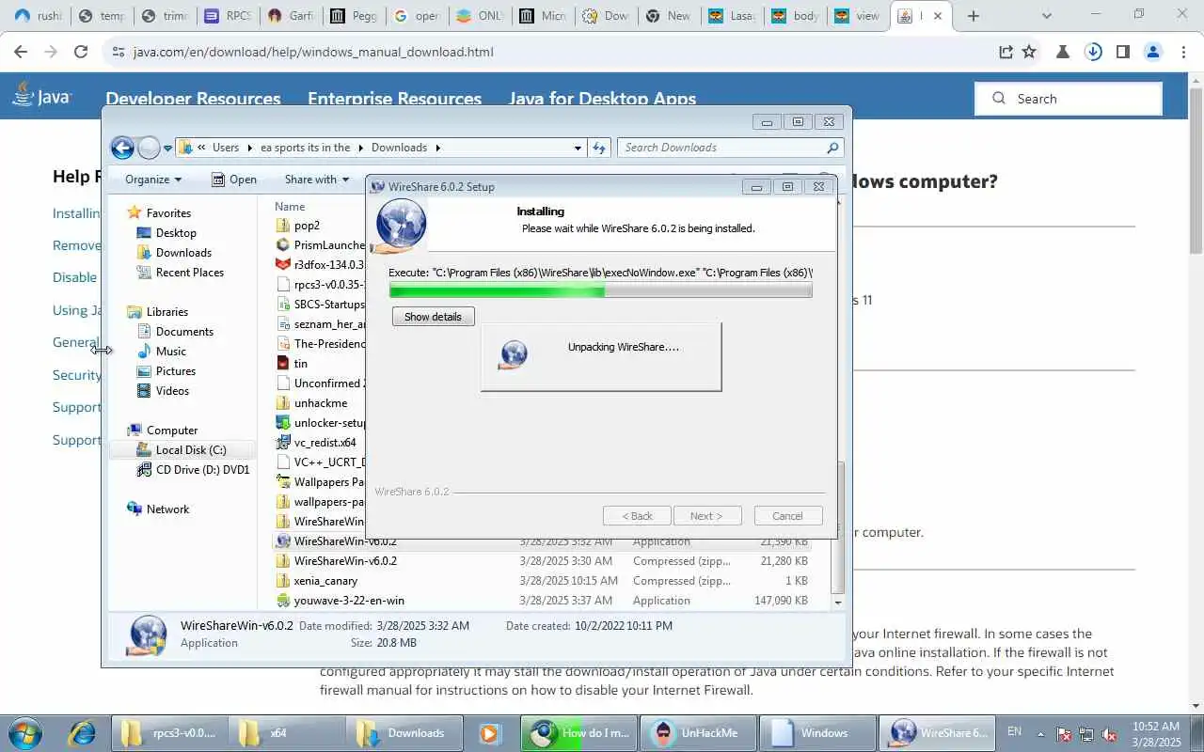Open the media player taskbar icon

(x=489, y=732)
